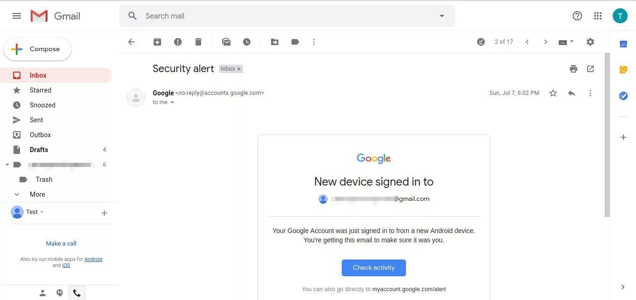
Task: Open search options dropdown arrow
Action: click(x=442, y=16)
